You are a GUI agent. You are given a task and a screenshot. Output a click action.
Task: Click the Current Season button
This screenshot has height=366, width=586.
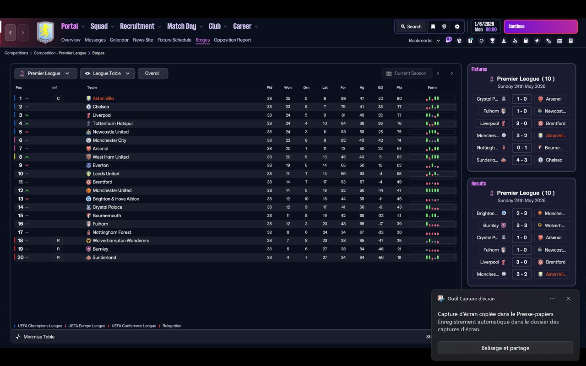[x=407, y=73]
